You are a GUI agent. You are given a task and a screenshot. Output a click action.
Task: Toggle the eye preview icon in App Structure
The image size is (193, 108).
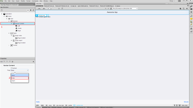(28, 10)
